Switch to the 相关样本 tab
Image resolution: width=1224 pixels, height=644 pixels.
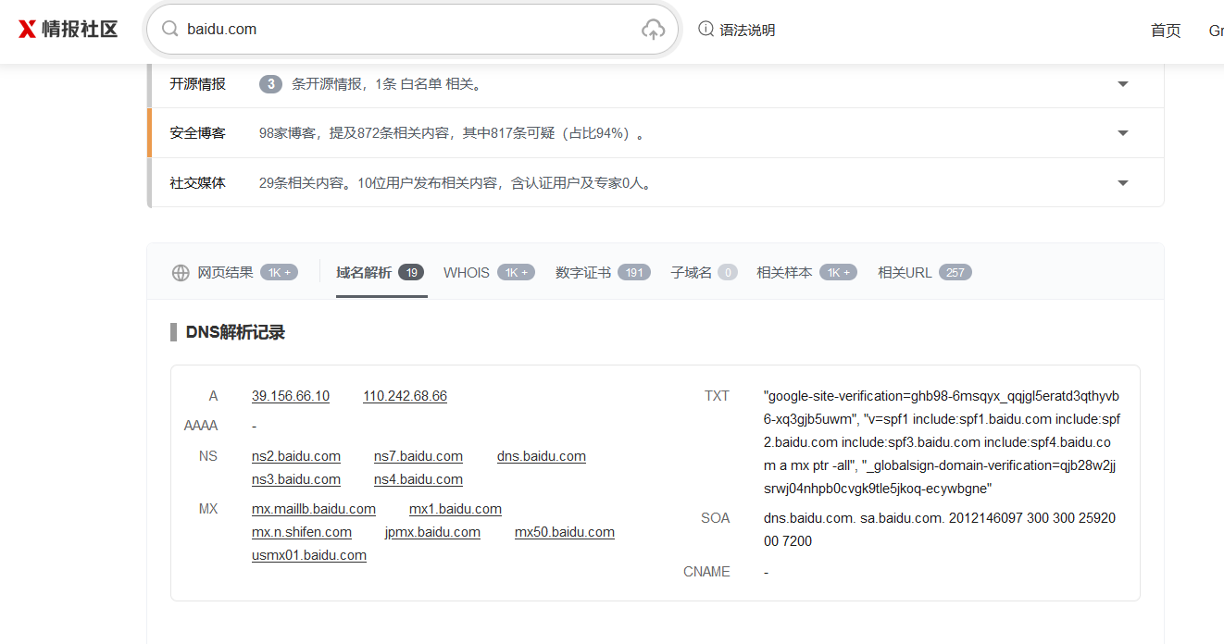coord(806,273)
